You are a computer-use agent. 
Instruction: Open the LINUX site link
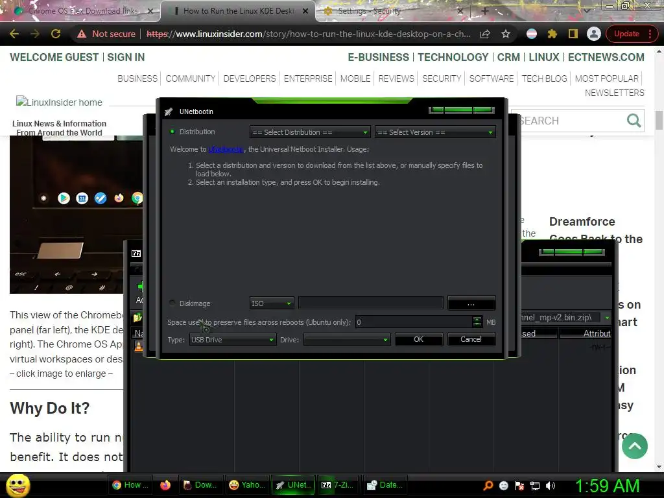click(x=544, y=57)
